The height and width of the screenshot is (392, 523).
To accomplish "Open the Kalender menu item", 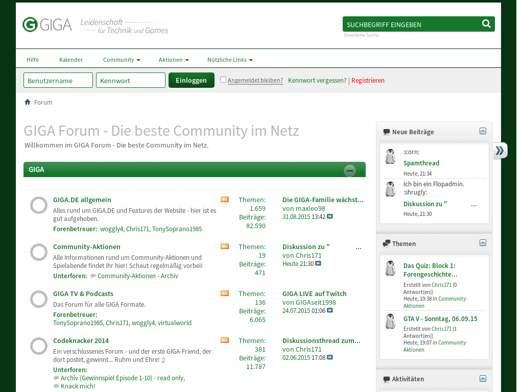I will [71, 60].
